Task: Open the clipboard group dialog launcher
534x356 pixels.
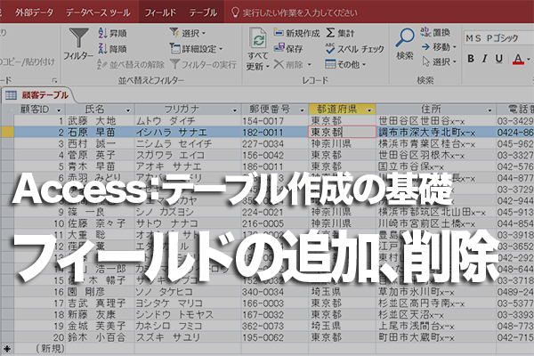Action: tap(54, 80)
